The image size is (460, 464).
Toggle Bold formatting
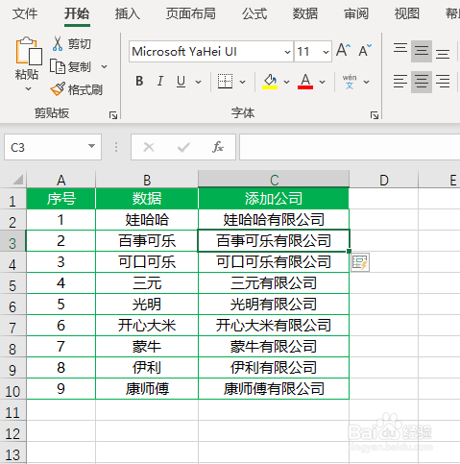click(139, 82)
